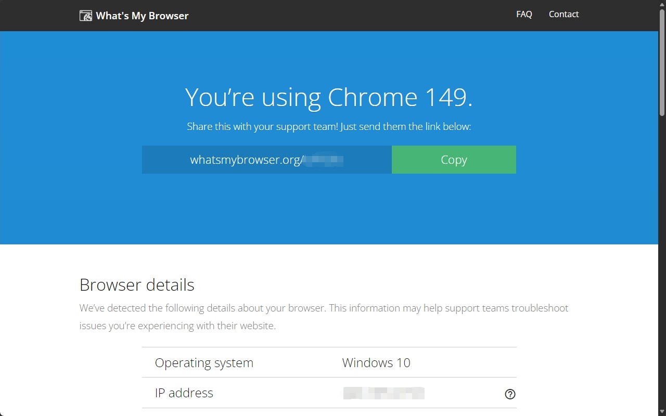Click the "Operating system" row label
666x416 pixels.
tap(204, 363)
